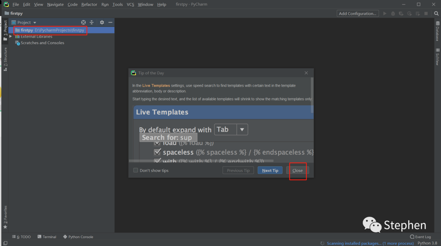Click the Stop square icon

[x=426, y=13]
